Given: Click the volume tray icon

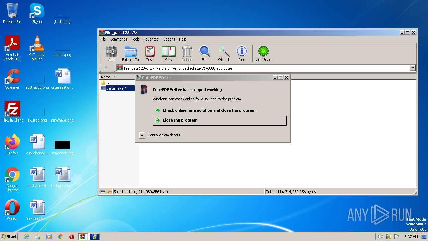Looking at the screenshot, I should 380,237.
